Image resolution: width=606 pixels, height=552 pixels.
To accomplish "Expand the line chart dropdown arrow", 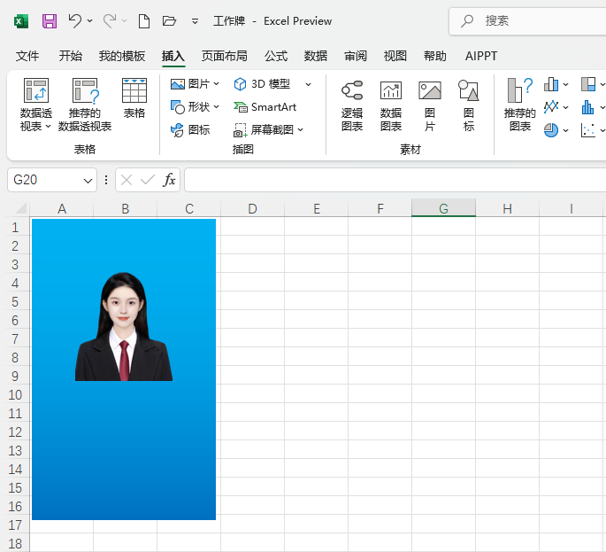I will point(566,107).
